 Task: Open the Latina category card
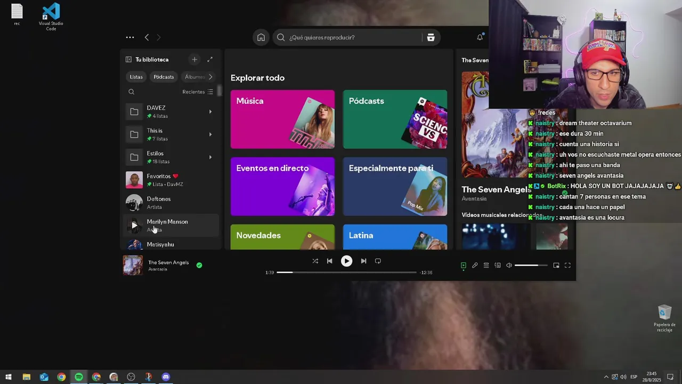point(395,237)
